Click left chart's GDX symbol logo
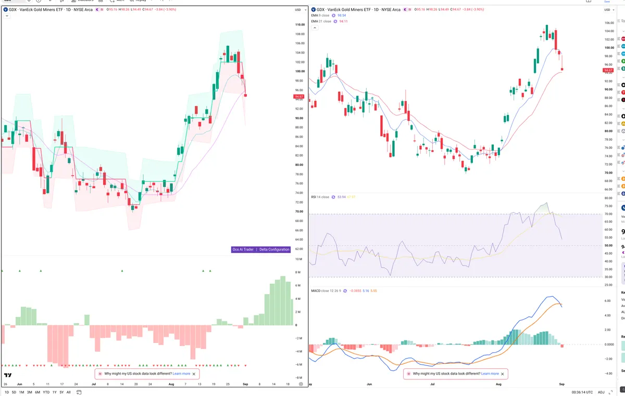The width and height of the screenshot is (625, 396). (5, 9)
